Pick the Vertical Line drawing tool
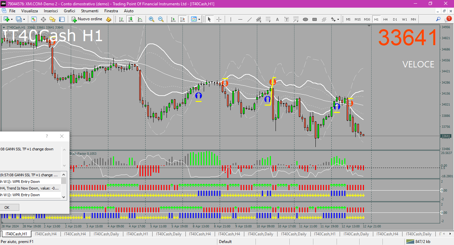 click(231, 19)
